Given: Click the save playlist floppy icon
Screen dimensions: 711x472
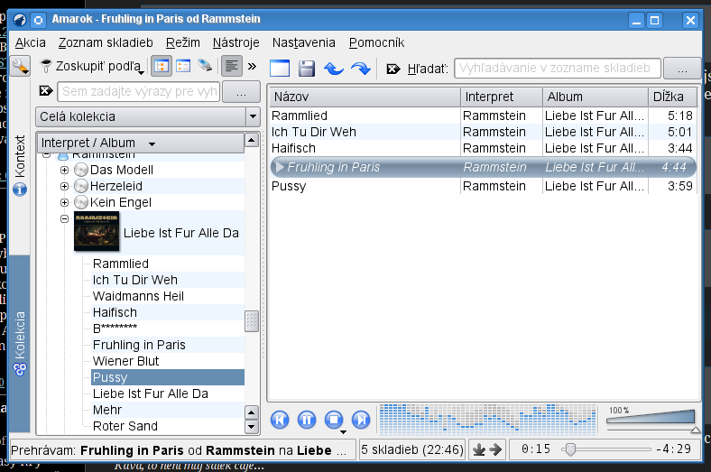Looking at the screenshot, I should point(307,69).
